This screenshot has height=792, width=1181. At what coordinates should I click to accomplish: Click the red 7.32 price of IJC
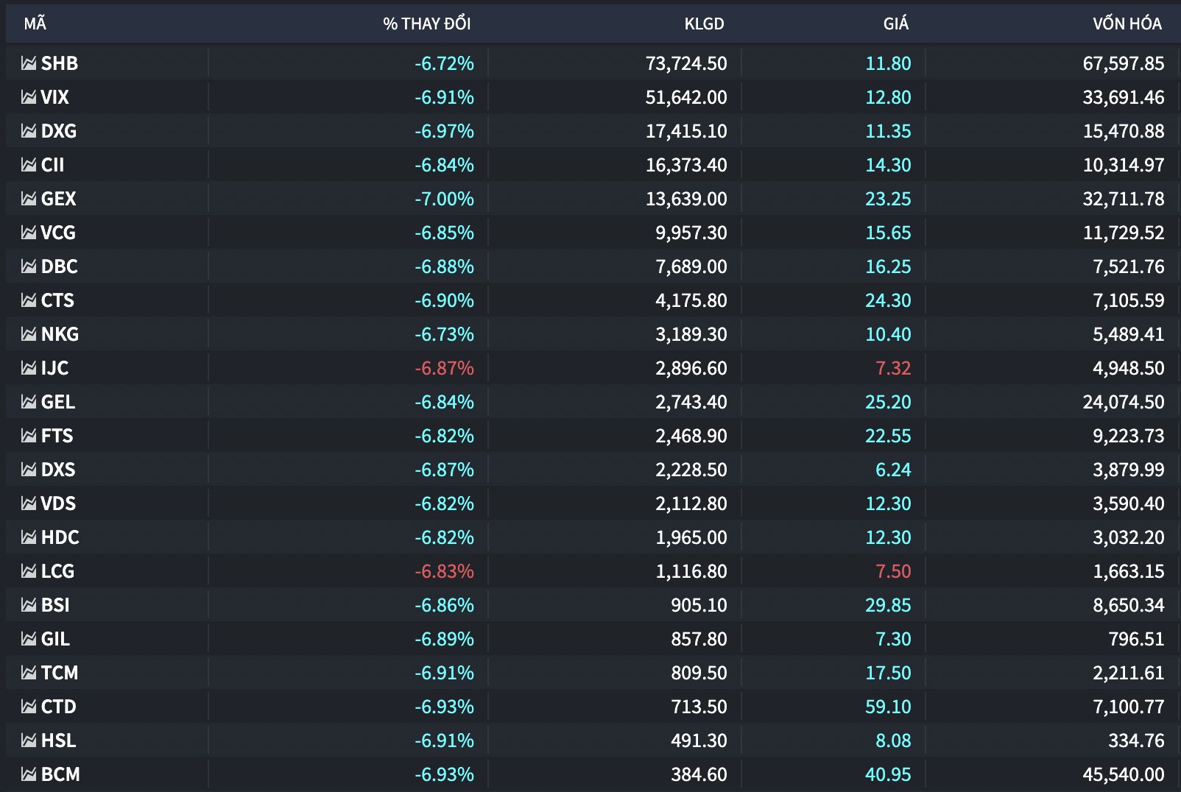(x=893, y=368)
